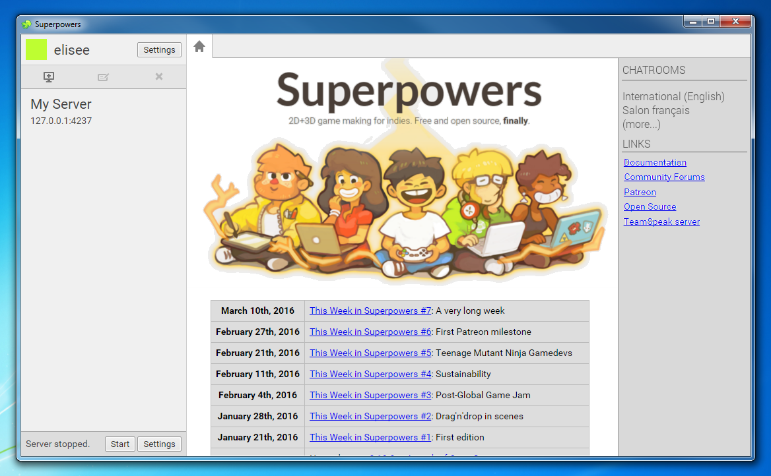The width and height of the screenshot is (771, 476).
Task: Open This Week in Superpowers #2
Action: tap(370, 417)
